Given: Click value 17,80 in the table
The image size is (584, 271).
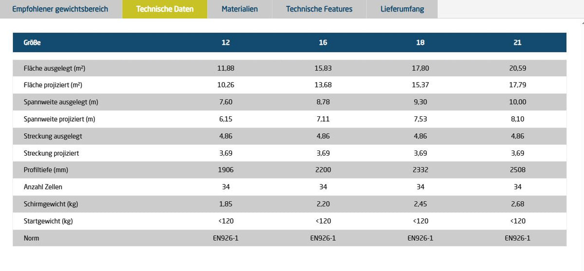Looking at the screenshot, I should click(420, 69).
